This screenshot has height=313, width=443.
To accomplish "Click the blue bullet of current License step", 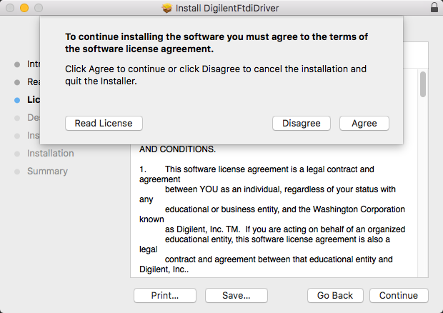I will (x=17, y=100).
